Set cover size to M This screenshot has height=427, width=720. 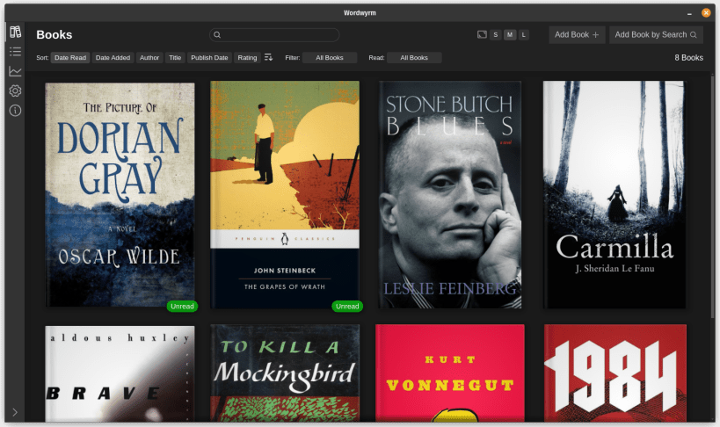(510, 34)
